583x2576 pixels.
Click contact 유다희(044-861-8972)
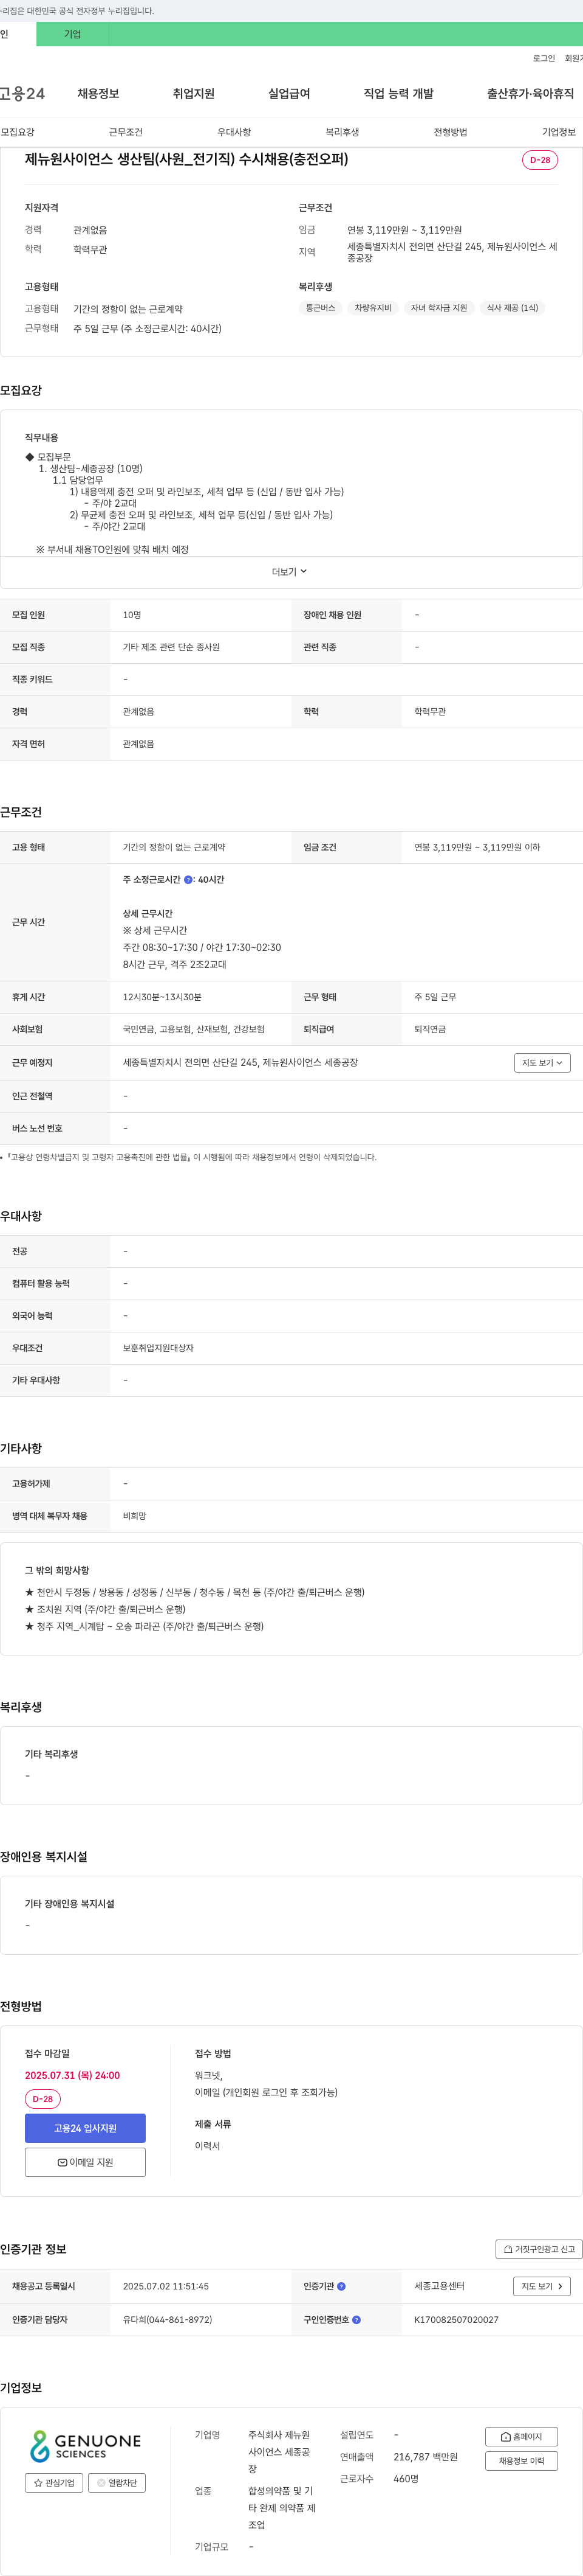pyautogui.click(x=168, y=2319)
